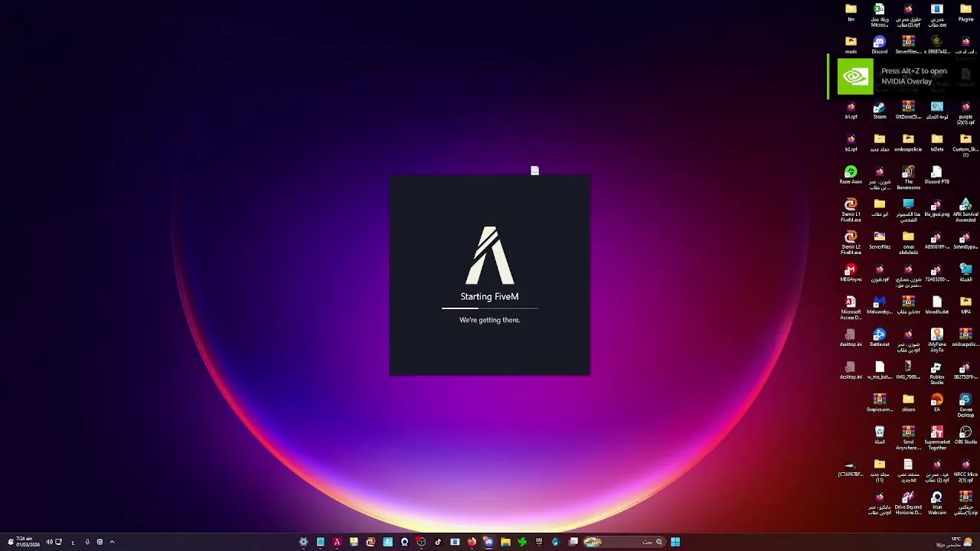Open the Iriun Webcam shortcut
This screenshot has height=551, width=980.
(936, 503)
